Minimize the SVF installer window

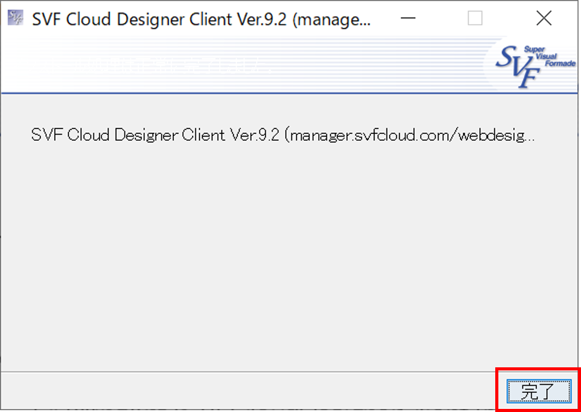[408, 18]
